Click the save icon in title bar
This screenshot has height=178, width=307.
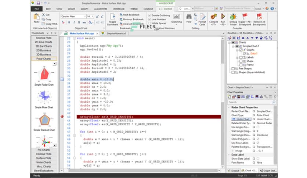pyautogui.click(x=38, y=3)
